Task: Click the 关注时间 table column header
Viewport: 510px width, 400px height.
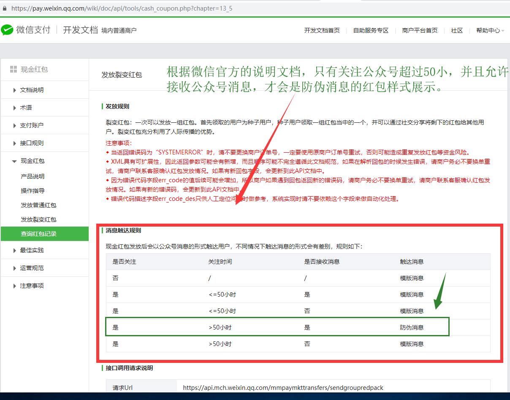Action: 220,262
